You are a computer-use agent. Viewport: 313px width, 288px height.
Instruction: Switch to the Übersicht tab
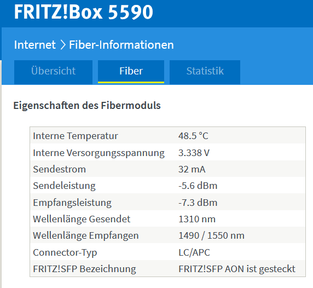[x=53, y=72]
